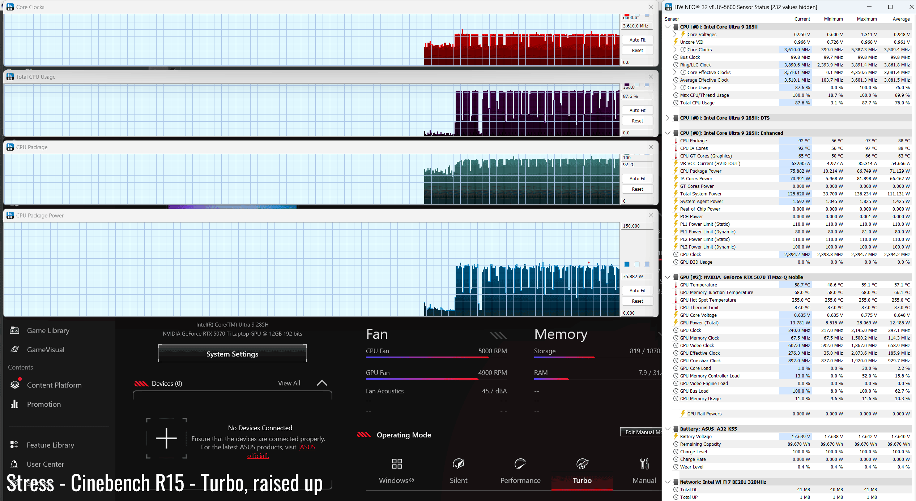The image size is (916, 501).
Task: Open the Feature Library icon
Action: (x=14, y=445)
